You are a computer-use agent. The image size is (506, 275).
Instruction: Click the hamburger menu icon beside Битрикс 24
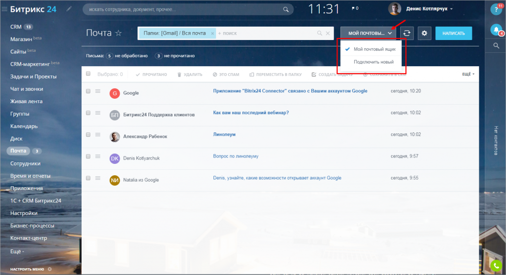click(x=4, y=9)
